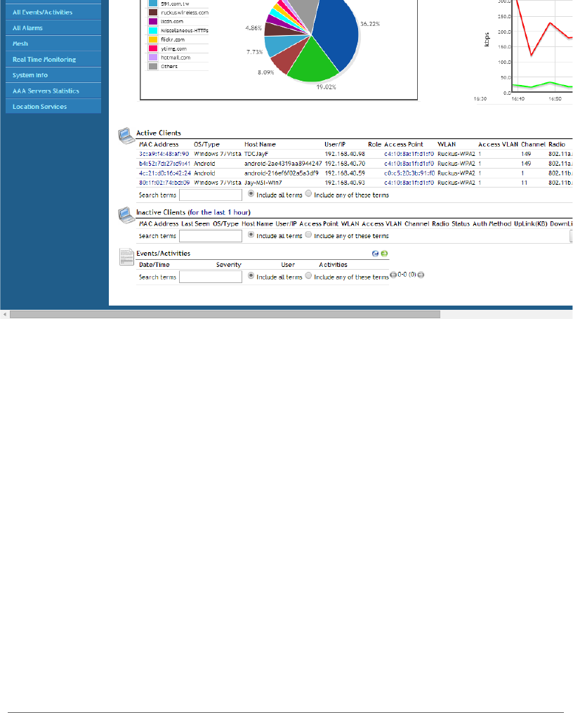Click the Active Clients laptop icon
The image size is (573, 713).
click(126, 136)
